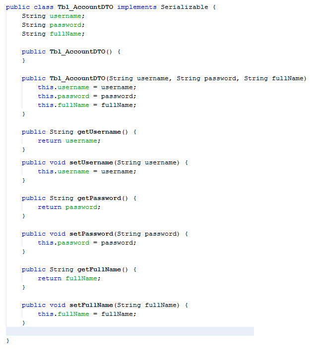Click the 'return username;' statement
This screenshot has width=312, height=351.
(69, 141)
